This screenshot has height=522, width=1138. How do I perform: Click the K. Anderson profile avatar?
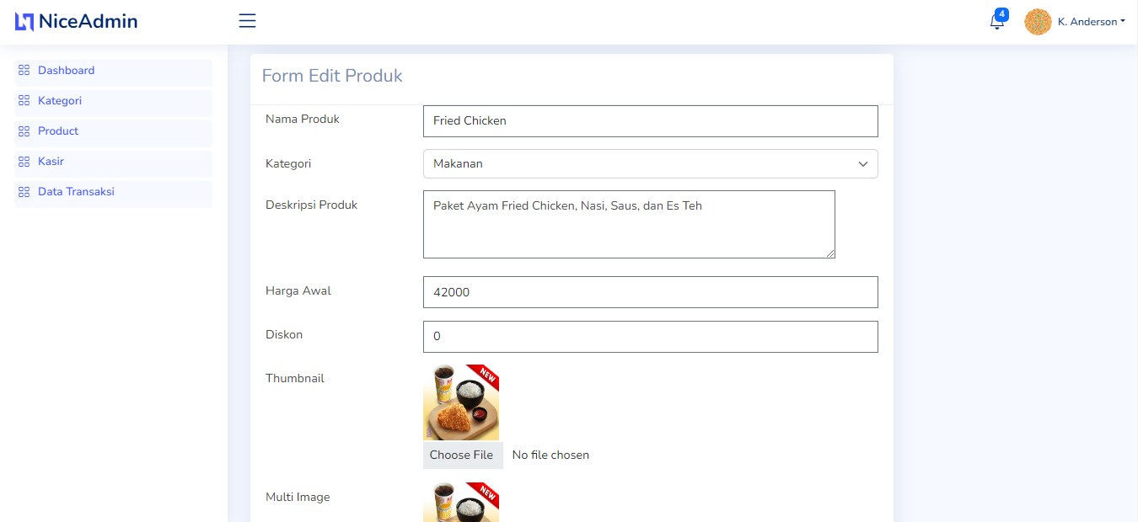[1038, 21]
